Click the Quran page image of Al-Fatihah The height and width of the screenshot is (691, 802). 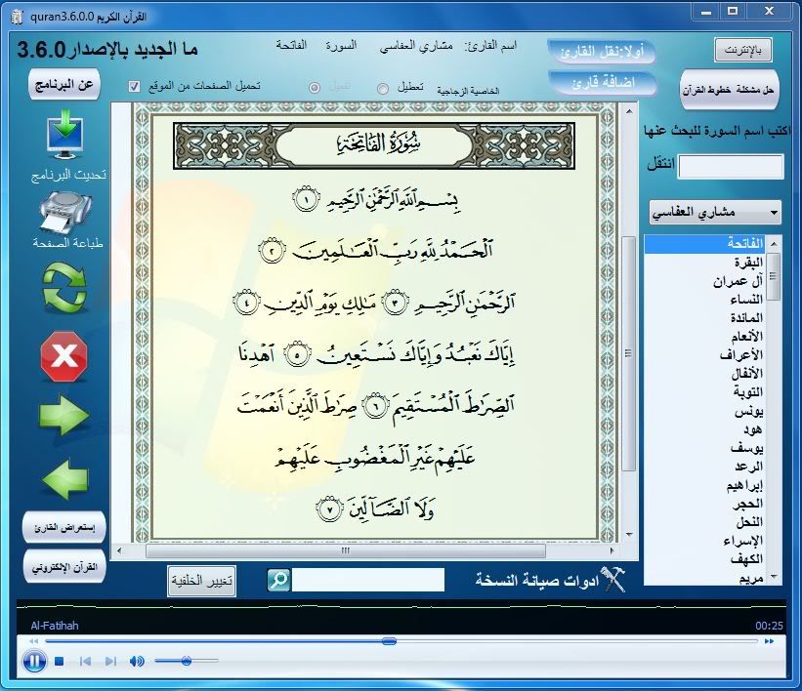pyautogui.click(x=375, y=322)
